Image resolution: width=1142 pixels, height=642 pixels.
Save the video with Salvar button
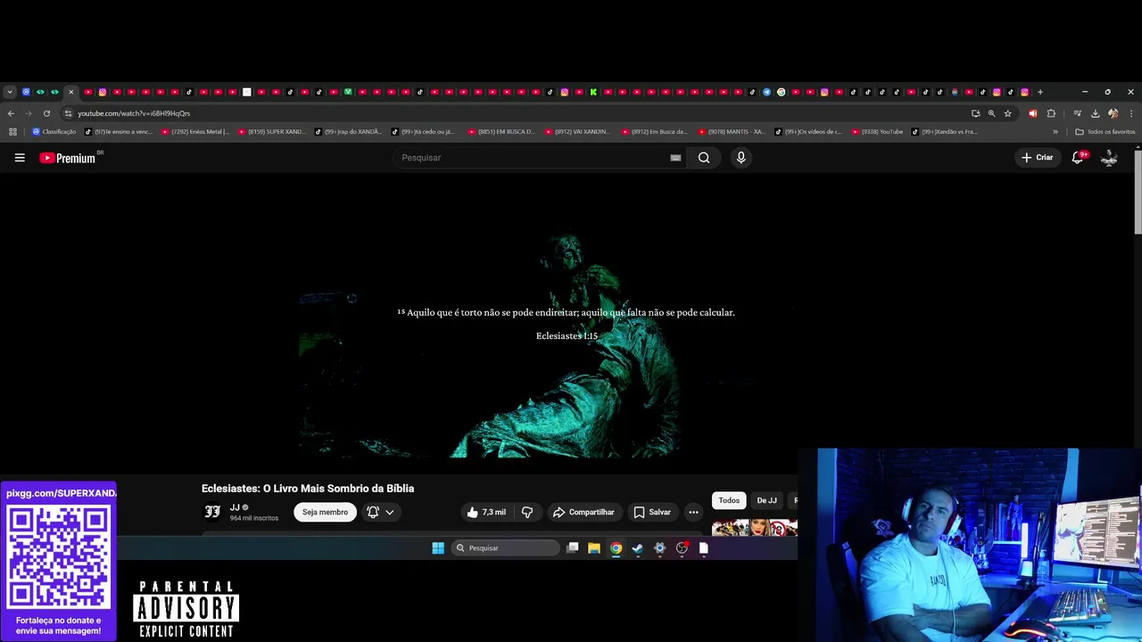[652, 512]
